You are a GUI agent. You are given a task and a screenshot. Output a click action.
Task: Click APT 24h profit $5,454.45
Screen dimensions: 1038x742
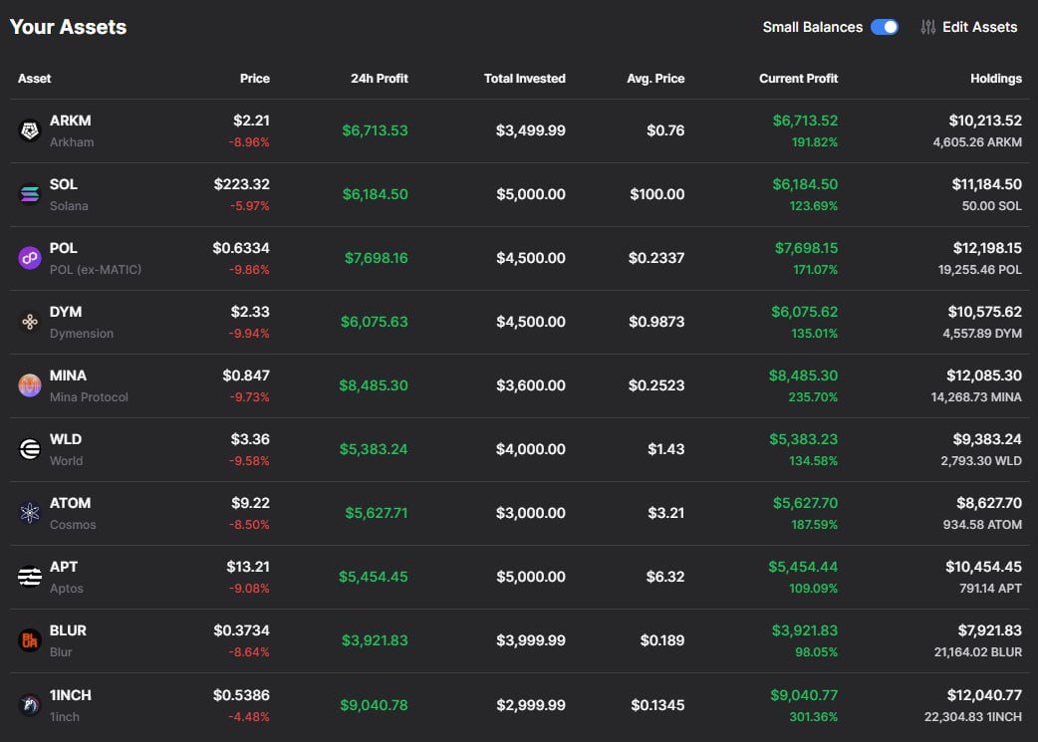374,577
